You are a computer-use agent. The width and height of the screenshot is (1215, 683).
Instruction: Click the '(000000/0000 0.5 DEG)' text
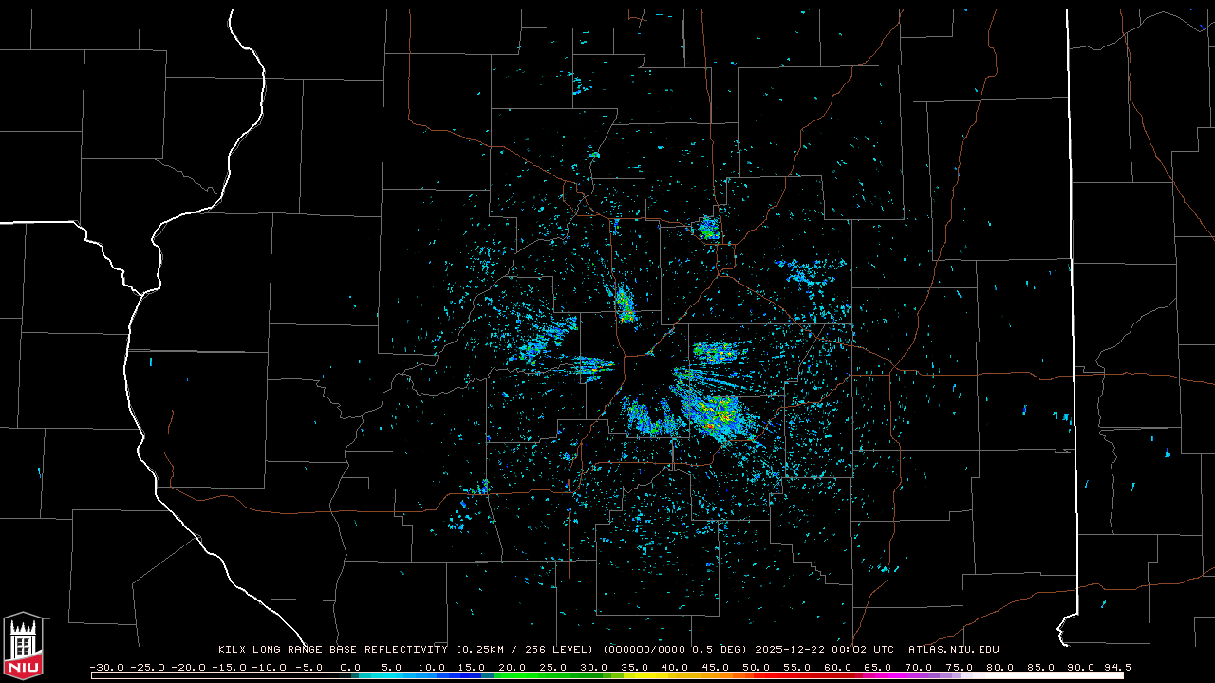[675, 650]
